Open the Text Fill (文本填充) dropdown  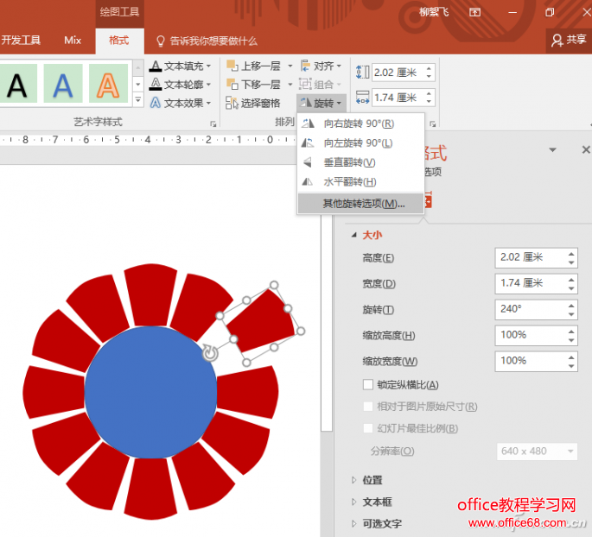[x=180, y=66]
